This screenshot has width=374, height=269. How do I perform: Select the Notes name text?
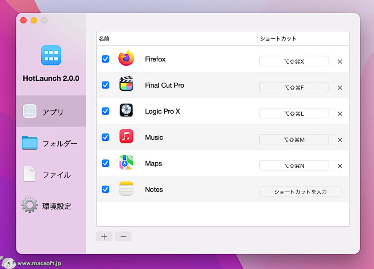pyautogui.click(x=154, y=190)
